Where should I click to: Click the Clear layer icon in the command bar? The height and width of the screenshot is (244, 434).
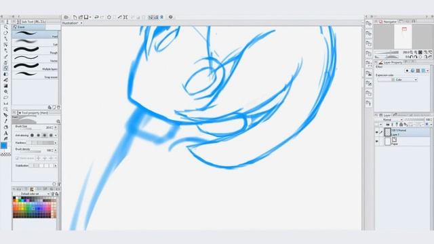[109, 17]
